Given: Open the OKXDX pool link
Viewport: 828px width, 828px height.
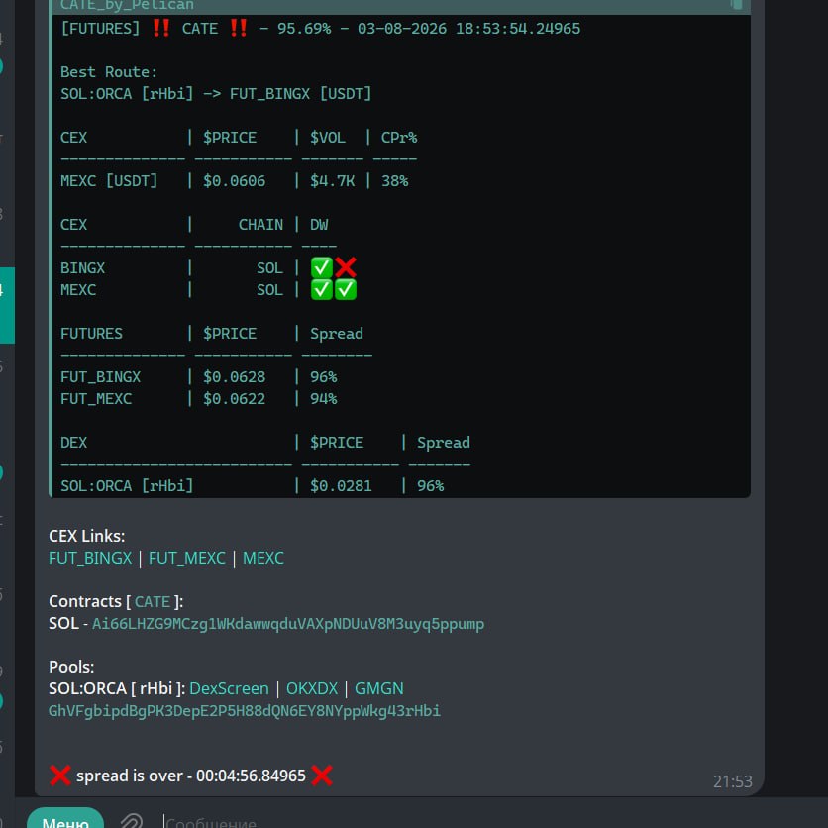Looking at the screenshot, I should [312, 688].
